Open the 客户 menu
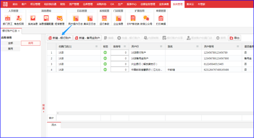 24,4
